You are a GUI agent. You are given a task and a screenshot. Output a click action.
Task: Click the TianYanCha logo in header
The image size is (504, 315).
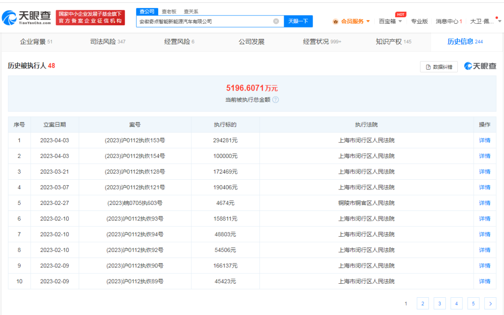(x=27, y=18)
